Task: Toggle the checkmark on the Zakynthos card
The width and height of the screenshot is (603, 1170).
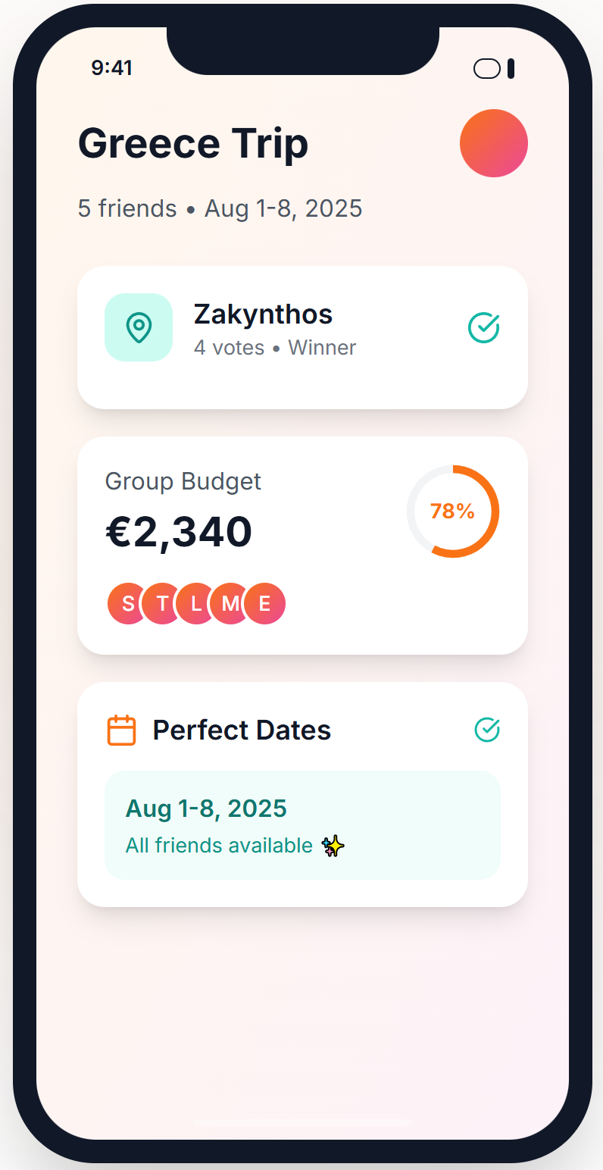Action: click(x=484, y=327)
